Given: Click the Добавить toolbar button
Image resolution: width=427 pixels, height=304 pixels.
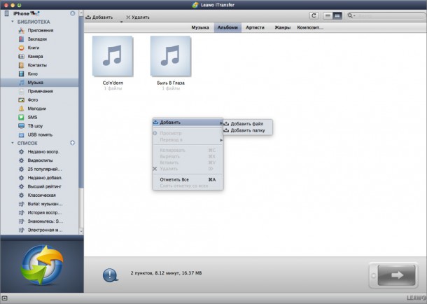Looking at the screenshot, I should [x=99, y=17].
